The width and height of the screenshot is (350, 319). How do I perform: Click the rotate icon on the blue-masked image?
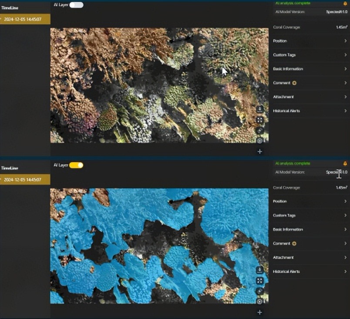[x=260, y=291]
